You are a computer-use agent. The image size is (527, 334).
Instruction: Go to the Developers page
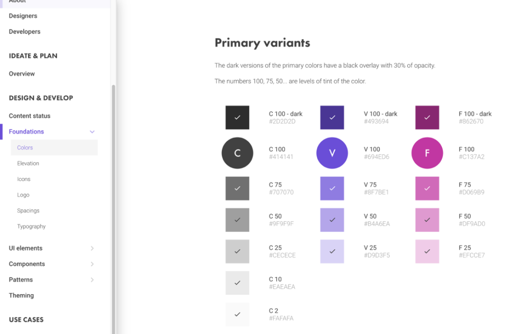click(x=24, y=32)
